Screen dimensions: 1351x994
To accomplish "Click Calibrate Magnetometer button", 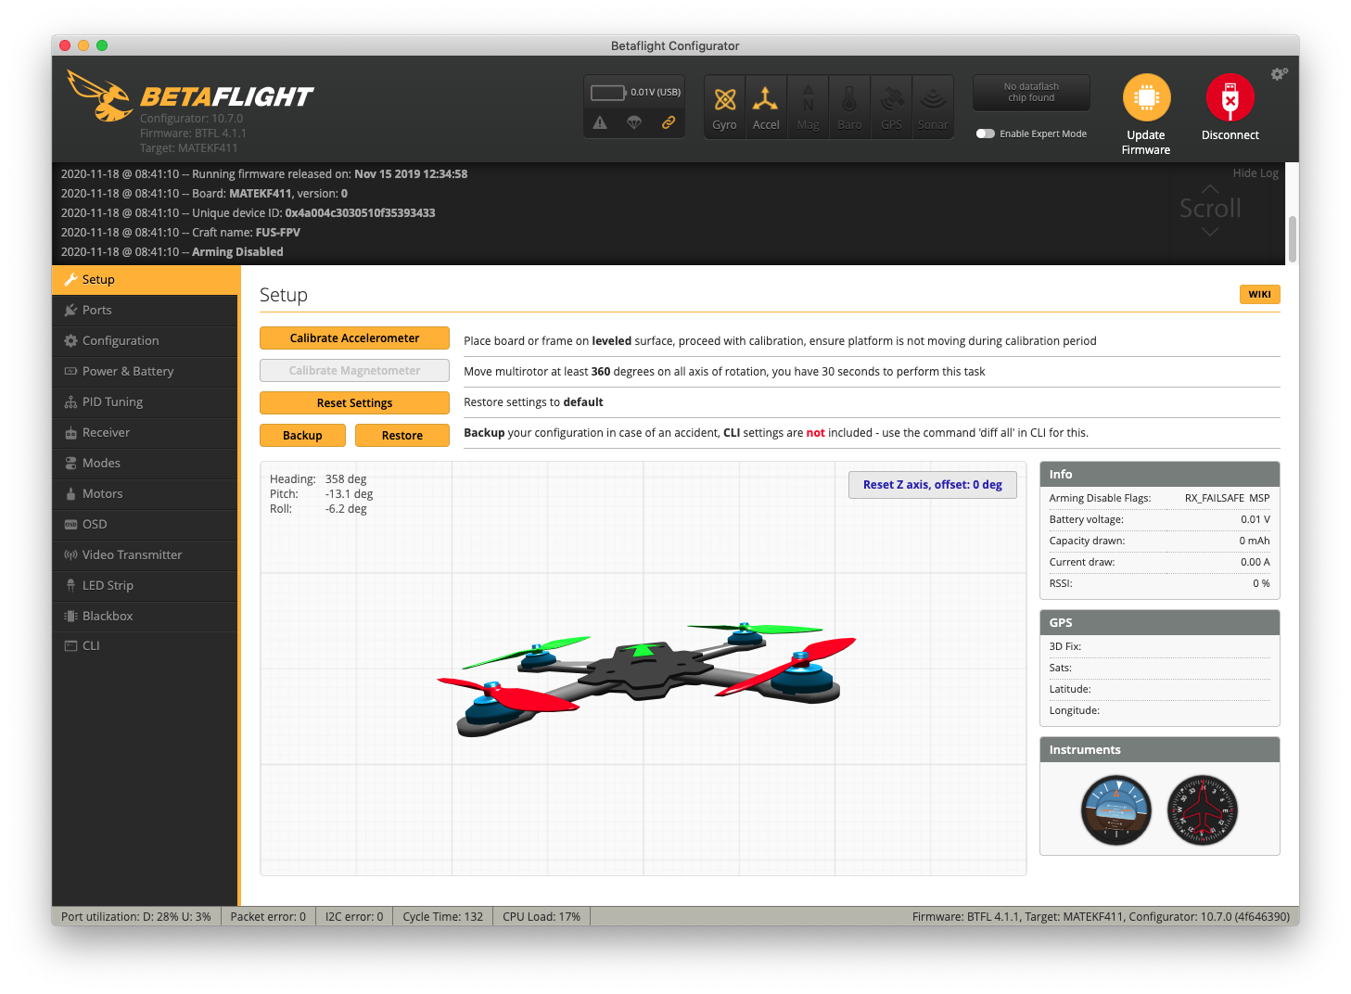I will click(x=354, y=371).
